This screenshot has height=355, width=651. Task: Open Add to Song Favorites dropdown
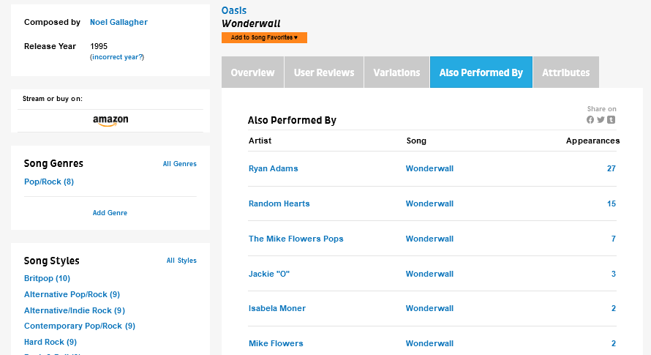click(x=264, y=37)
